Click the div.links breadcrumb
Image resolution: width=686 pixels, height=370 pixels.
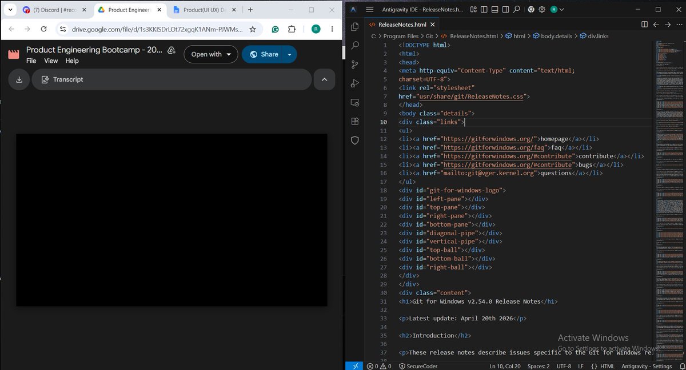593,36
